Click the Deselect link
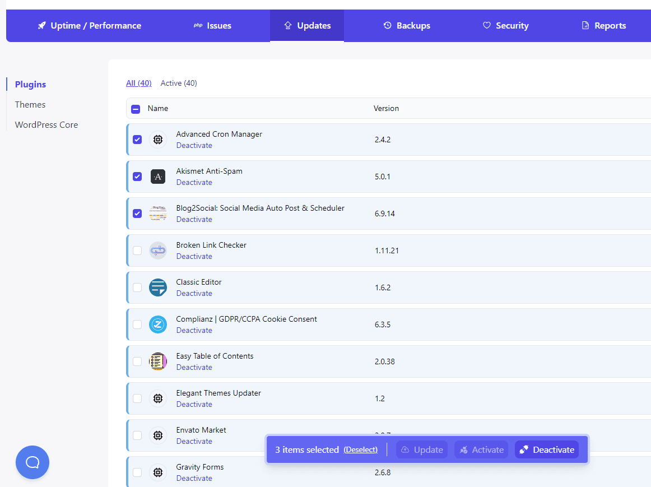 tap(360, 450)
